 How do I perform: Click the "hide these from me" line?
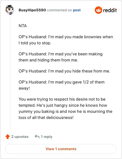click(x=64, y=71)
